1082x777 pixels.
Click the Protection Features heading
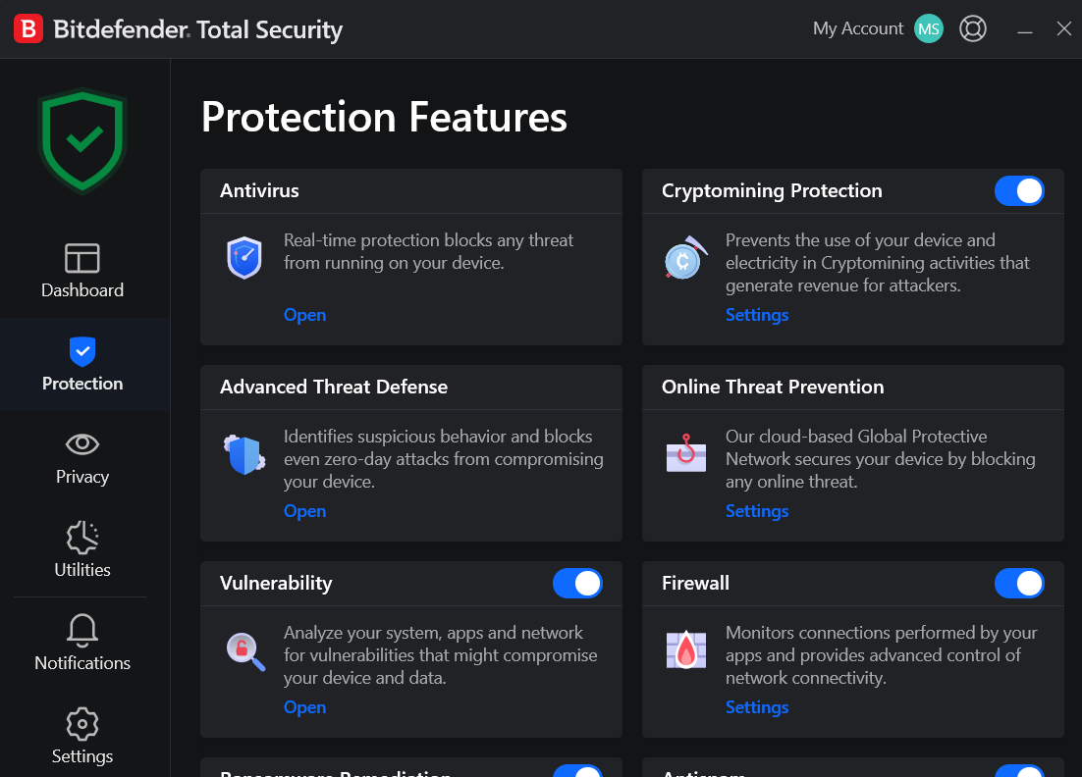coord(384,117)
